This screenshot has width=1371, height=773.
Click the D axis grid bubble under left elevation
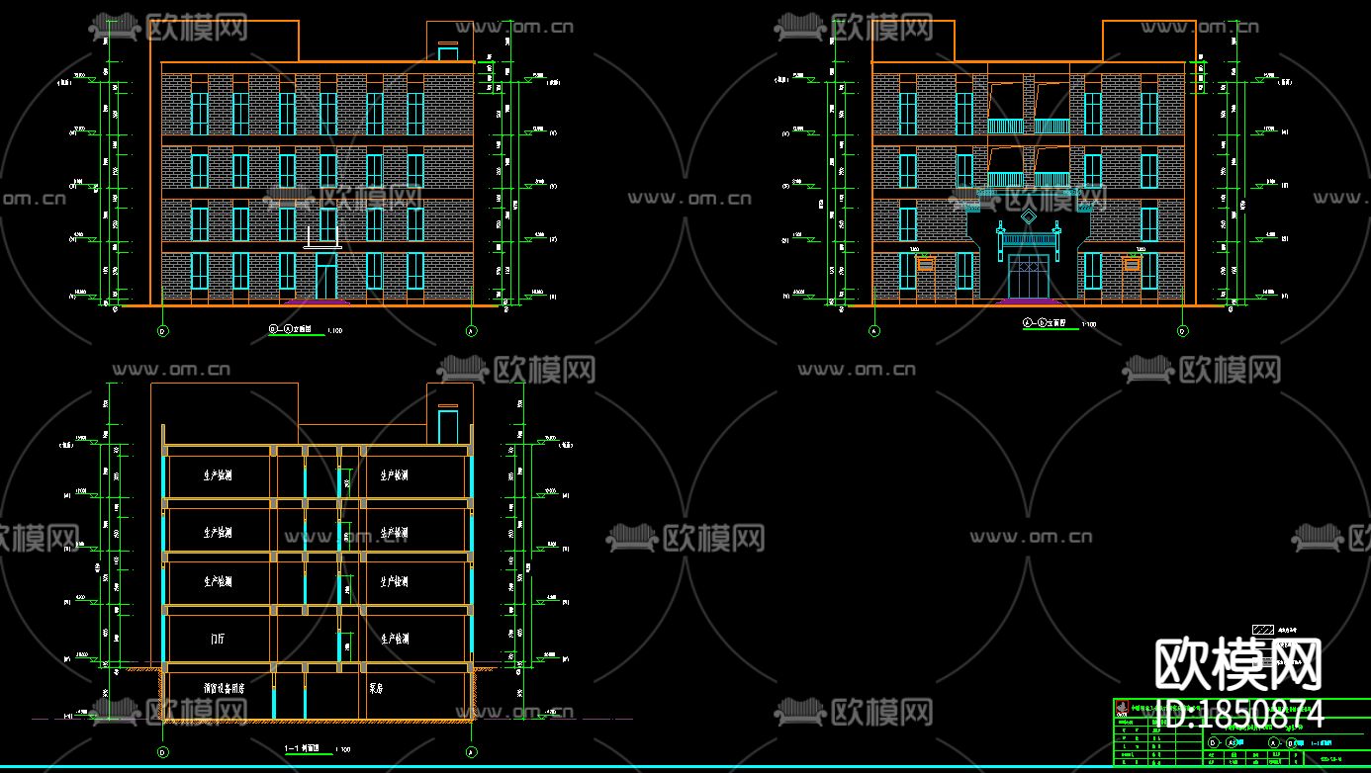coord(162,331)
